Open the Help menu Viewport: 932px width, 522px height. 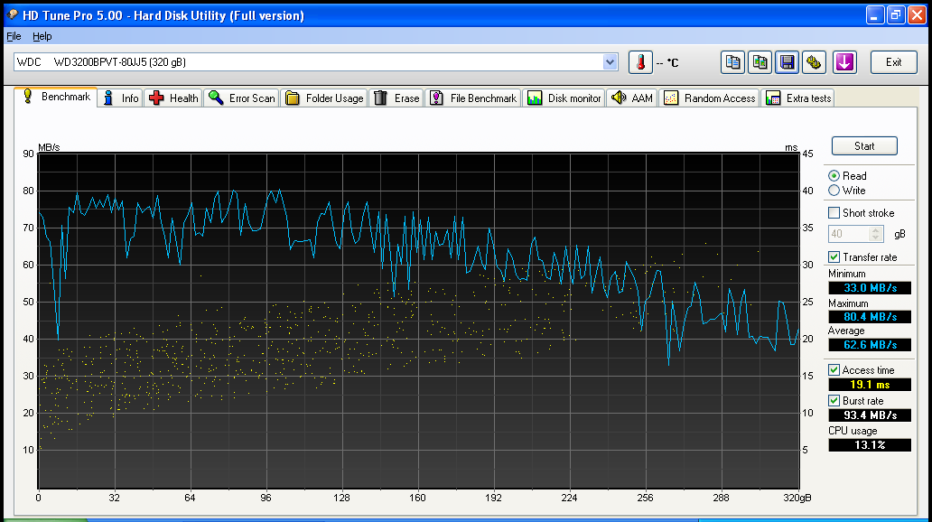(42, 36)
